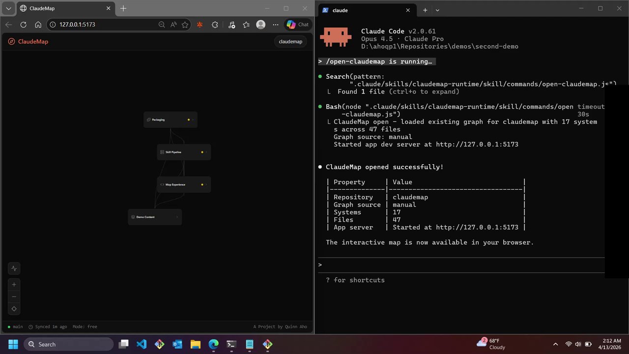The image size is (629, 354).
Task: Click the site information icon in address bar
Action: tap(54, 25)
